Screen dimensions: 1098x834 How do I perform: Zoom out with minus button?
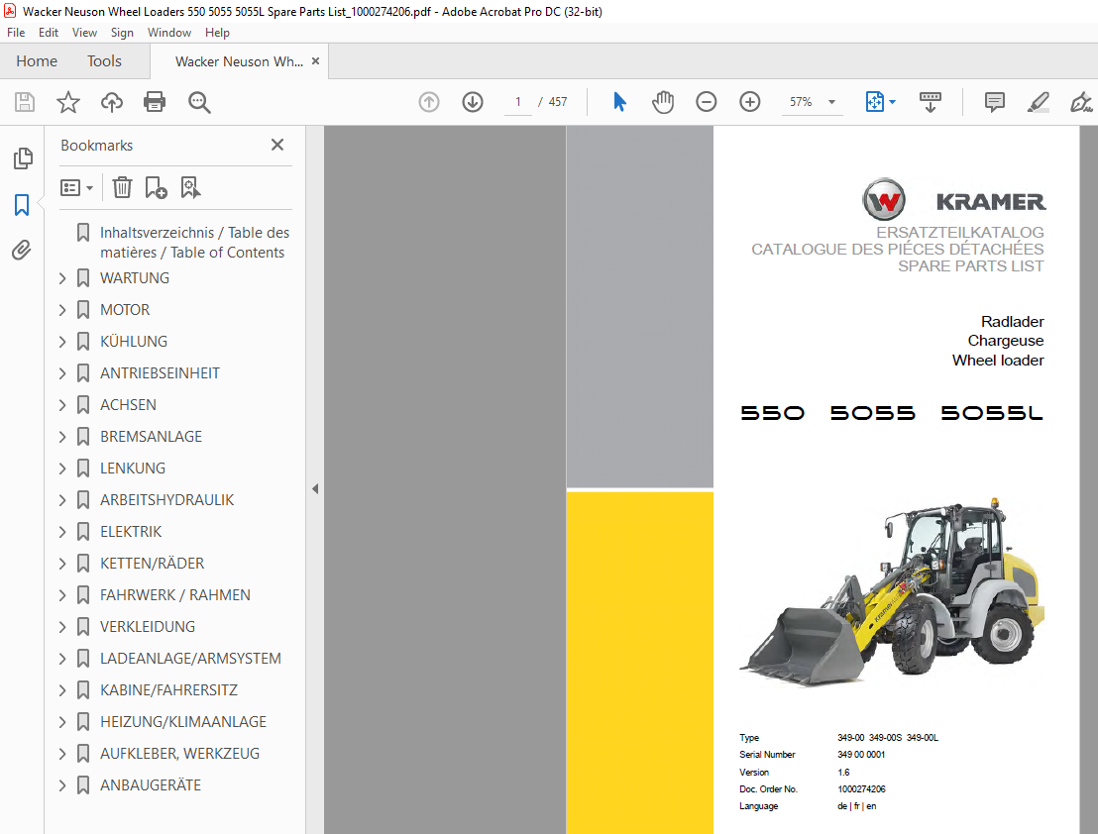(x=707, y=102)
